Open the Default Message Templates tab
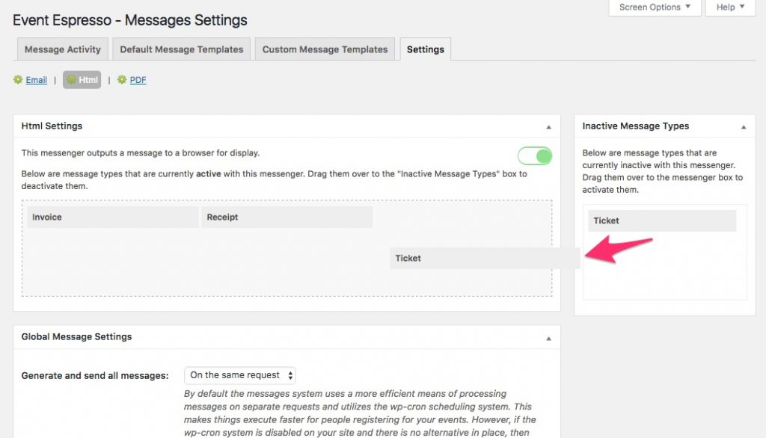This screenshot has width=766, height=438. pos(182,49)
